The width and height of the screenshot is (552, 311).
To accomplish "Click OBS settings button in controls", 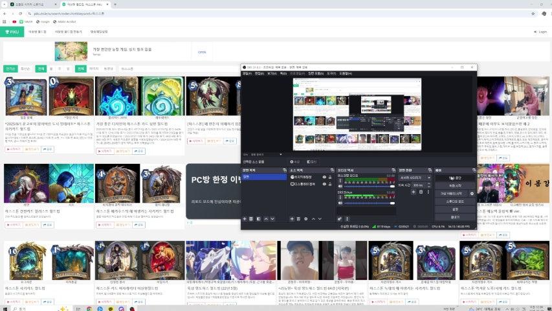I will click(x=455, y=209).
